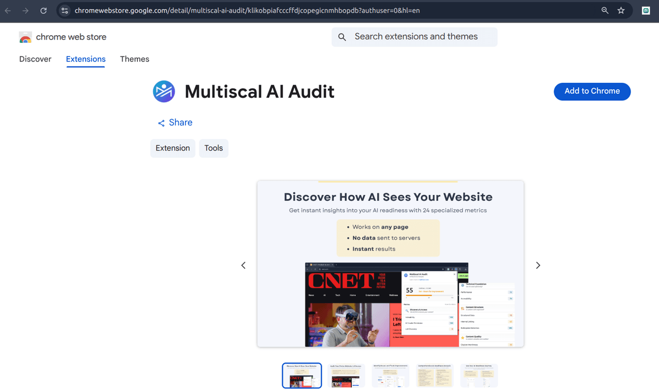Click the Share icon next to Share
Viewport: 659px width, 392px height.
pyautogui.click(x=160, y=122)
